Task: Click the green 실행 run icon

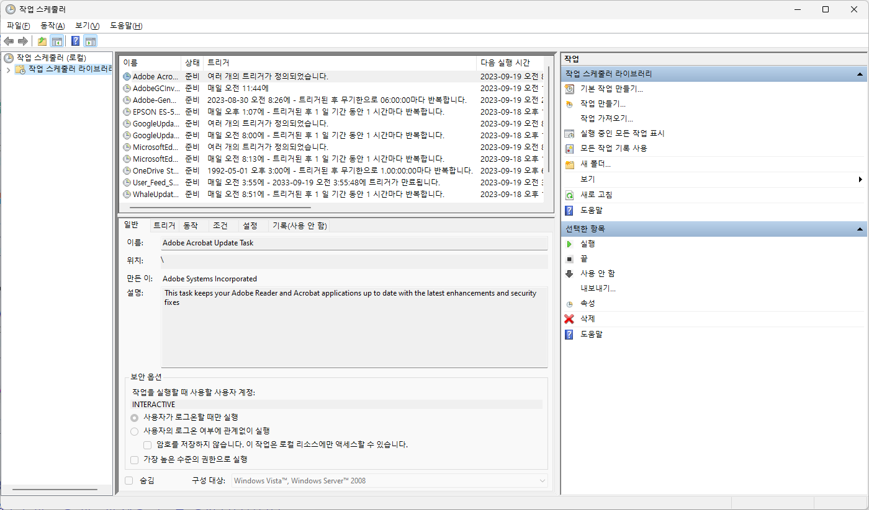Action: coord(569,244)
